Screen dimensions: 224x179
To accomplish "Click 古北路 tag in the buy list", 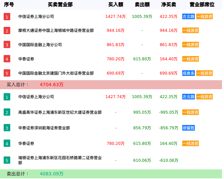I will [189, 17].
